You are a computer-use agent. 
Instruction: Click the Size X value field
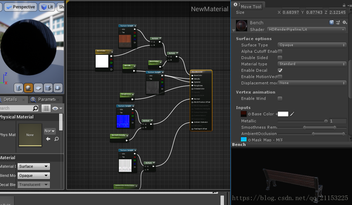[291, 12]
